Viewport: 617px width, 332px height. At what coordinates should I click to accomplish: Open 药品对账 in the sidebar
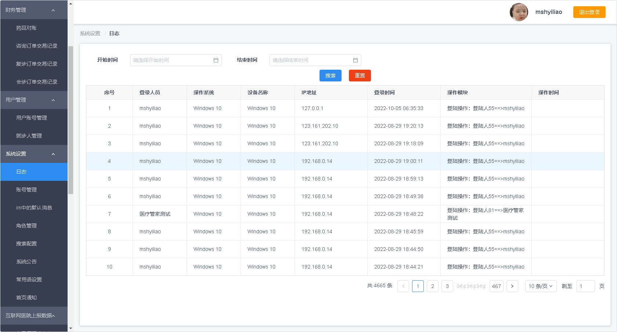[x=26, y=28]
